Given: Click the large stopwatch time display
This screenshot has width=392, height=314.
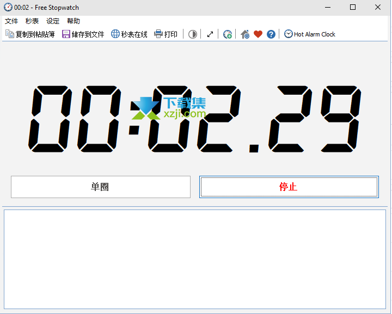Looking at the screenshot, I should pos(194,119).
